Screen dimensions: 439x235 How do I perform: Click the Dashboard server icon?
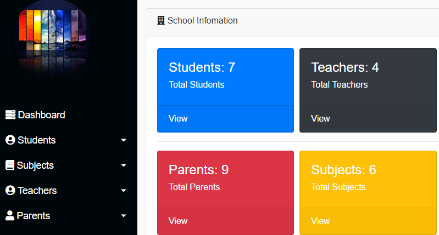click(x=10, y=114)
